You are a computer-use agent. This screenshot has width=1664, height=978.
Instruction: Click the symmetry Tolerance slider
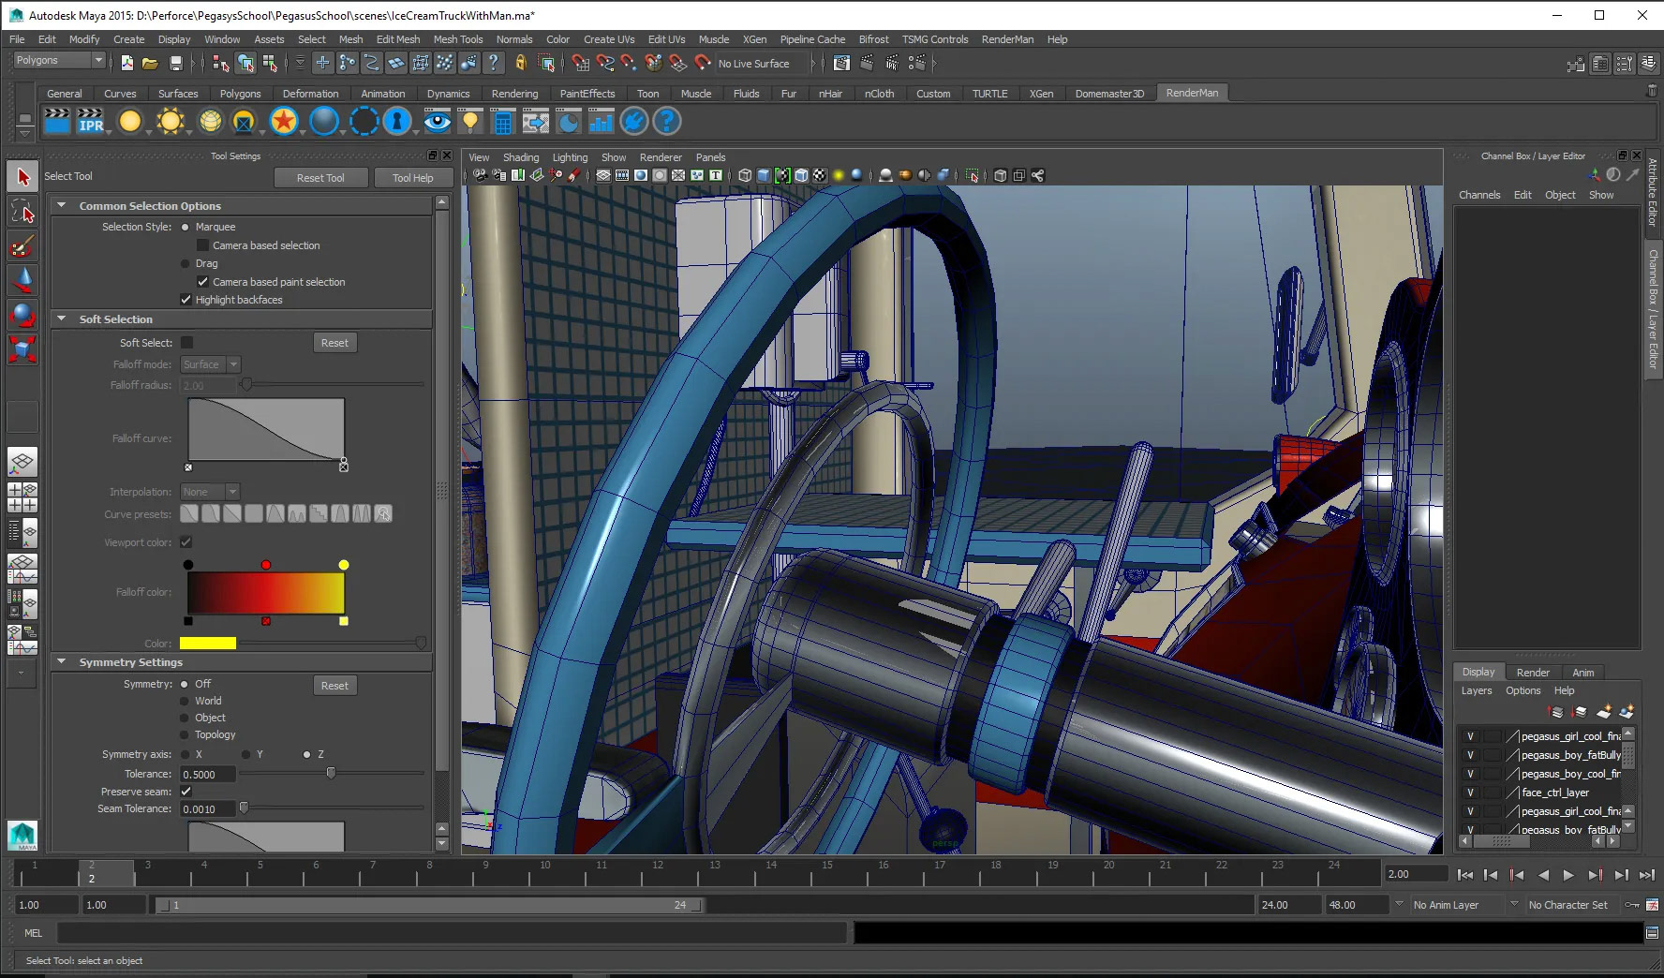(x=333, y=774)
